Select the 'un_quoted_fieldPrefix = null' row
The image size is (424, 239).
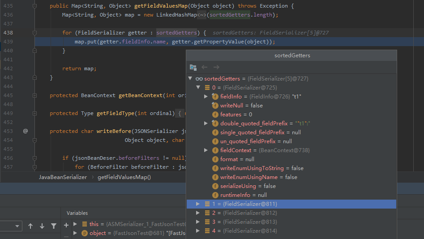291,141
